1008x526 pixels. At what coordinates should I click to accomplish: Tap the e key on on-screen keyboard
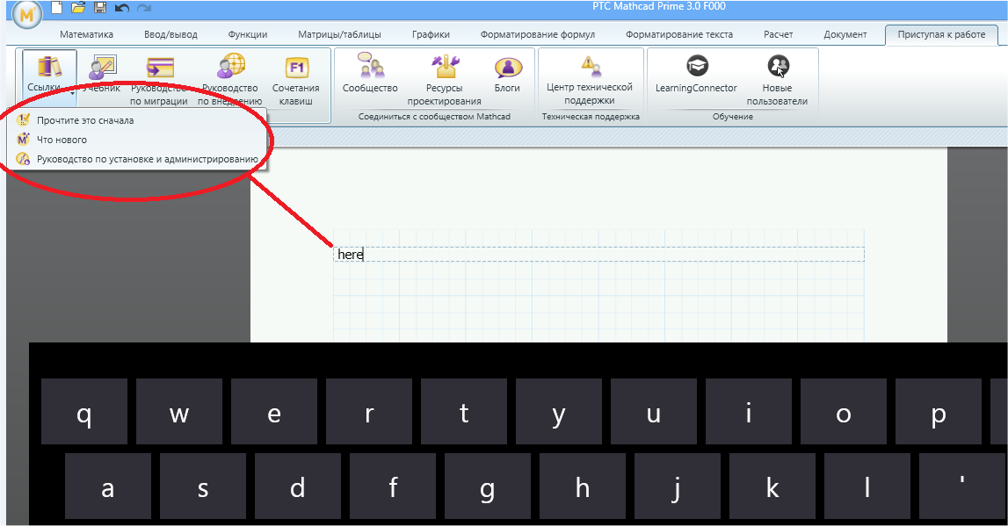tap(274, 412)
